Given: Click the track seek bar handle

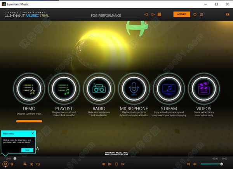Looking at the screenshot, I should [x=15, y=159].
